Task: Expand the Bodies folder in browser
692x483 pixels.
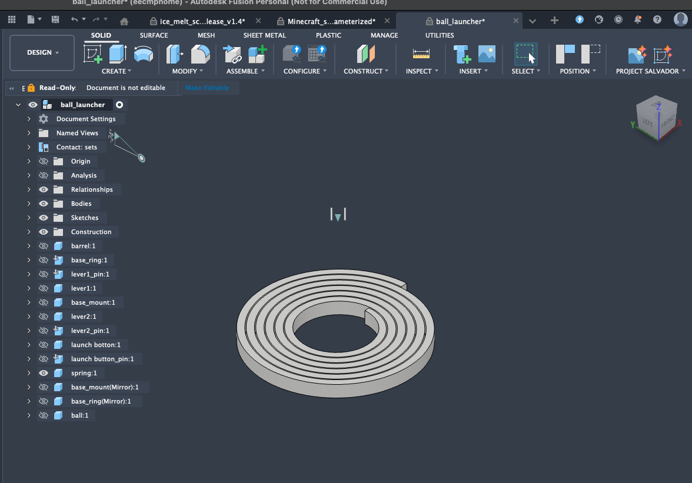Action: tap(29, 204)
